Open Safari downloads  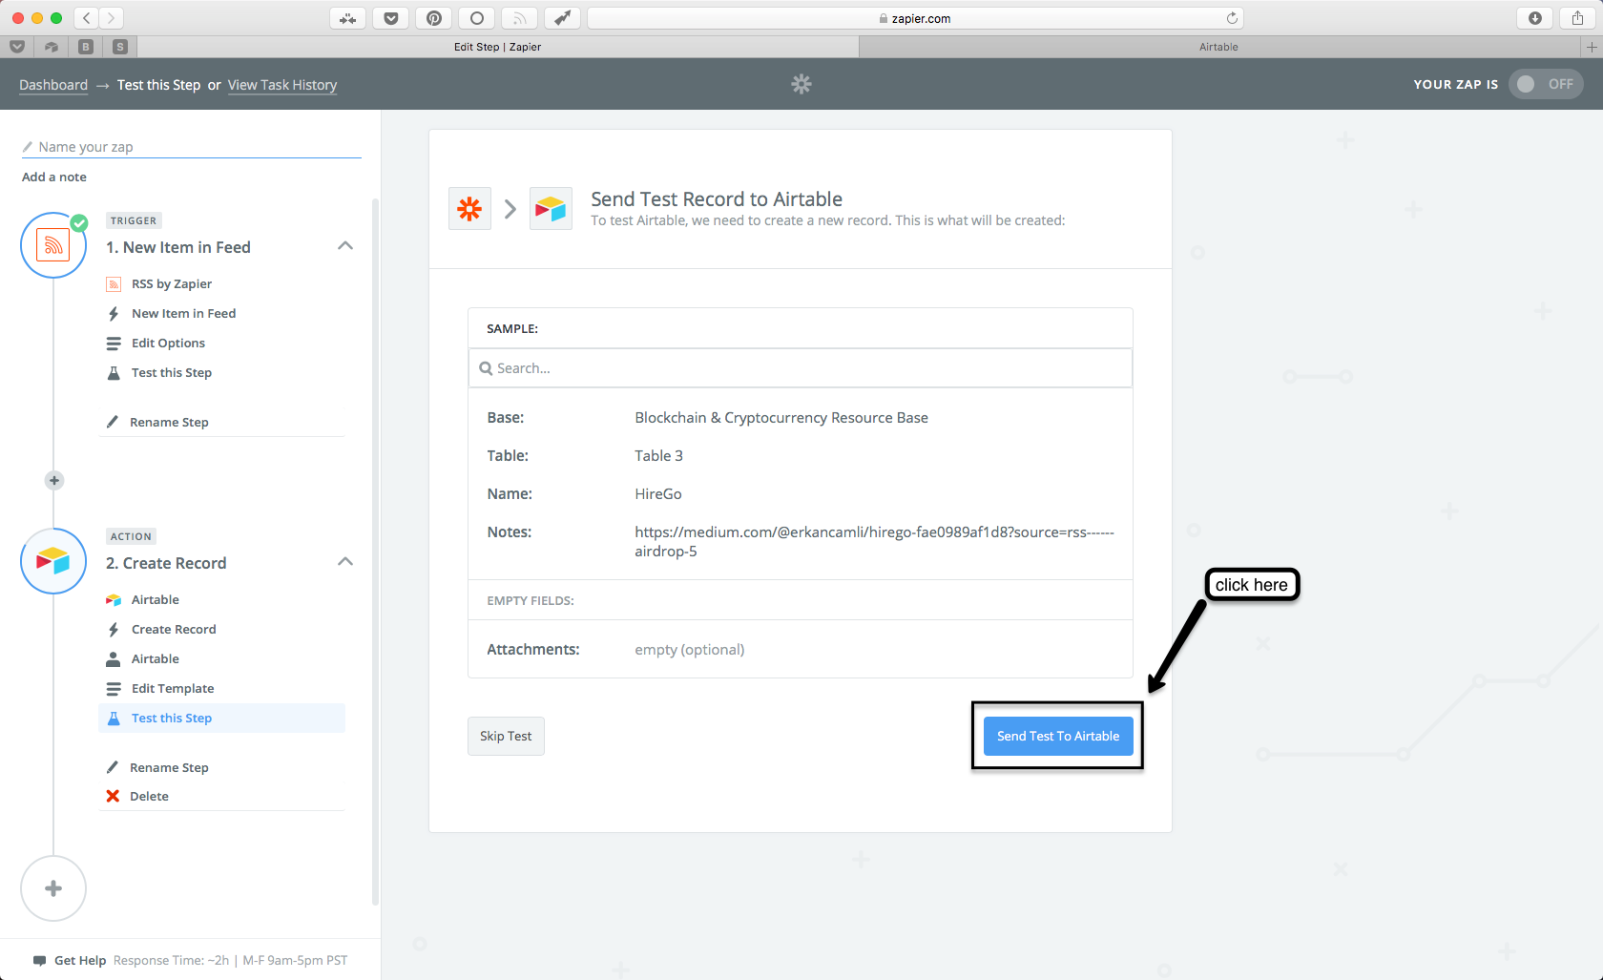click(x=1535, y=18)
